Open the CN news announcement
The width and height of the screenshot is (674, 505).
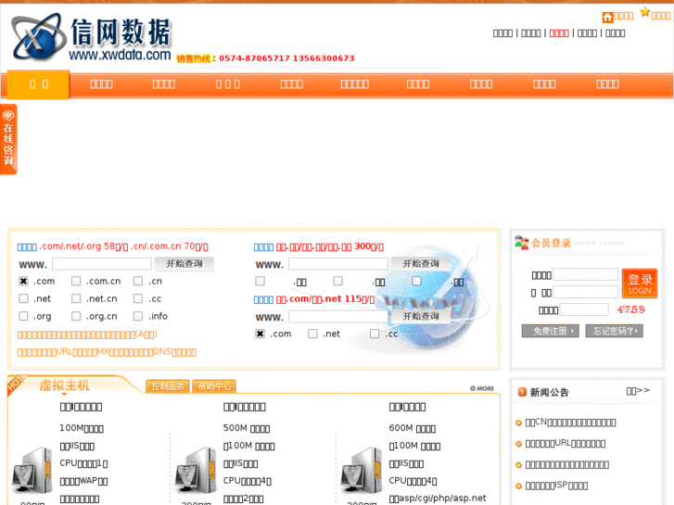pos(570,423)
